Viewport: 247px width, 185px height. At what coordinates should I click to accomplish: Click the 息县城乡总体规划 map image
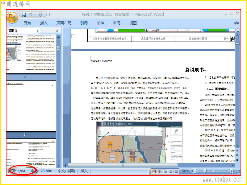(140, 142)
